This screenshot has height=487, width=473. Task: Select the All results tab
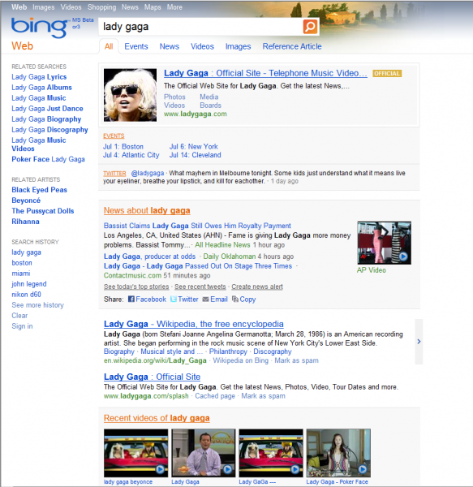point(109,46)
